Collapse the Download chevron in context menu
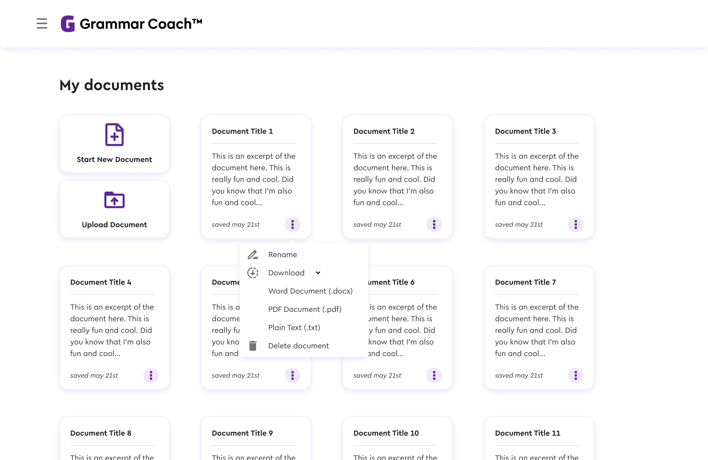 (318, 273)
